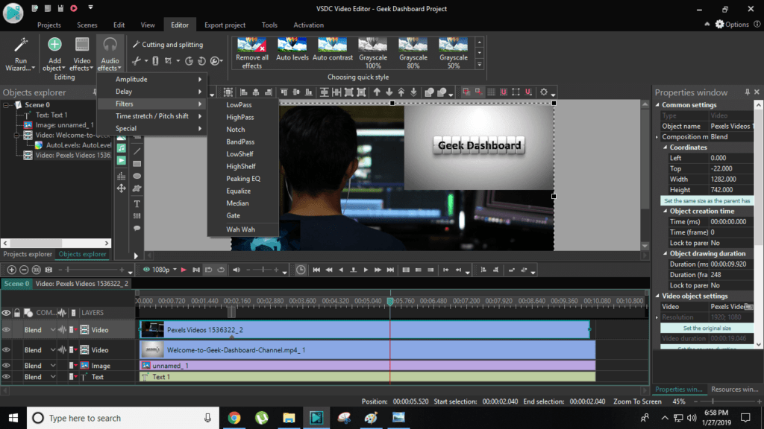Select the ellipse shape tool
764x429 pixels.
(x=137, y=176)
